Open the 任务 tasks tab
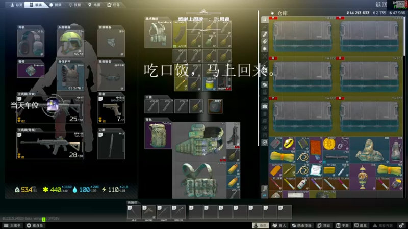Image resolution: width=408 pixels, height=229 pixels. pyautogui.click(x=114, y=5)
